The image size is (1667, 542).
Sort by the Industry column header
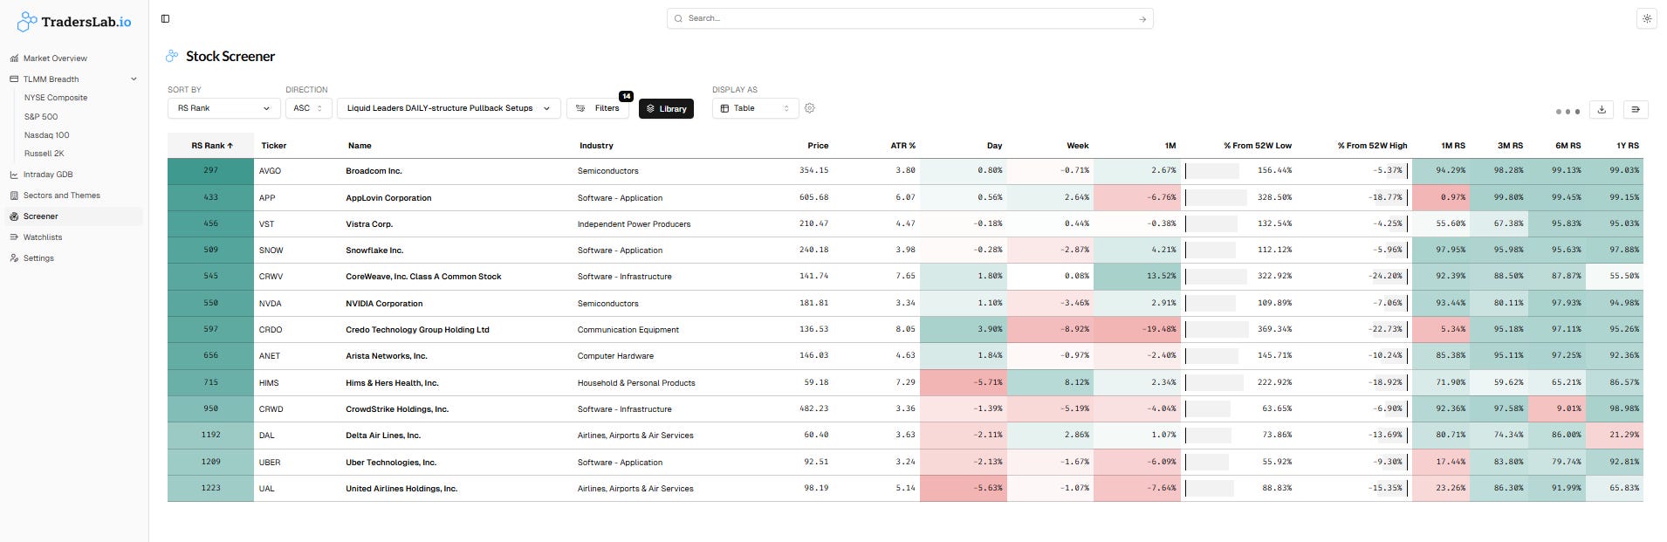(596, 146)
